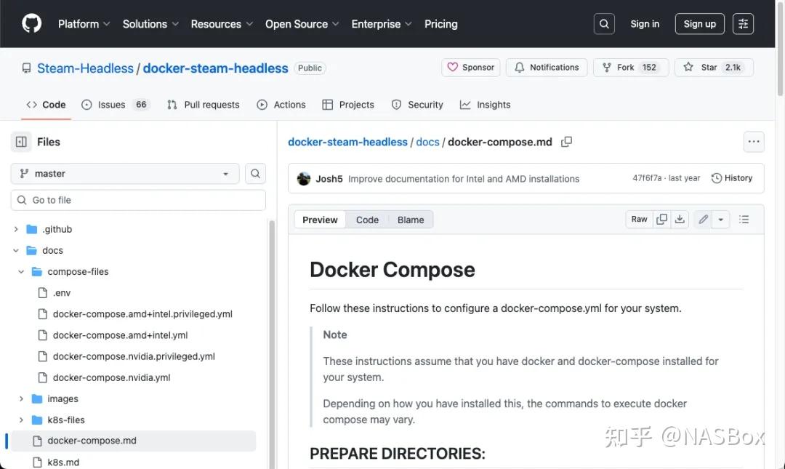
Task: Switch to Blame view
Action: pos(411,220)
